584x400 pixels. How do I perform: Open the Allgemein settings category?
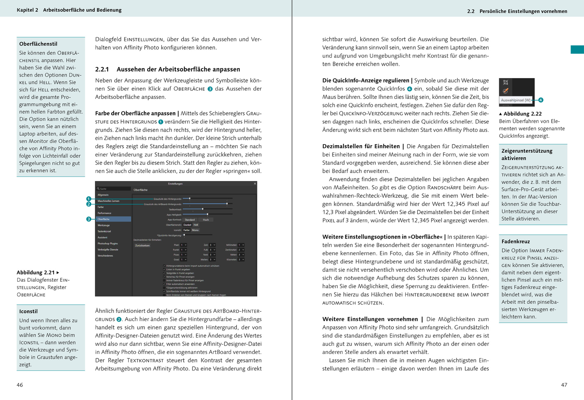(x=114, y=195)
